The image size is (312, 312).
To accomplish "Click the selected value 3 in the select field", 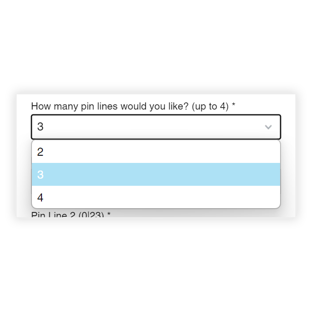I will [x=40, y=127].
